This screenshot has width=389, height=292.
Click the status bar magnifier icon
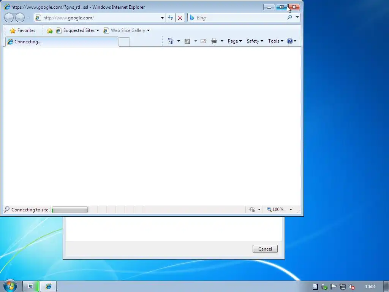pyautogui.click(x=7, y=209)
